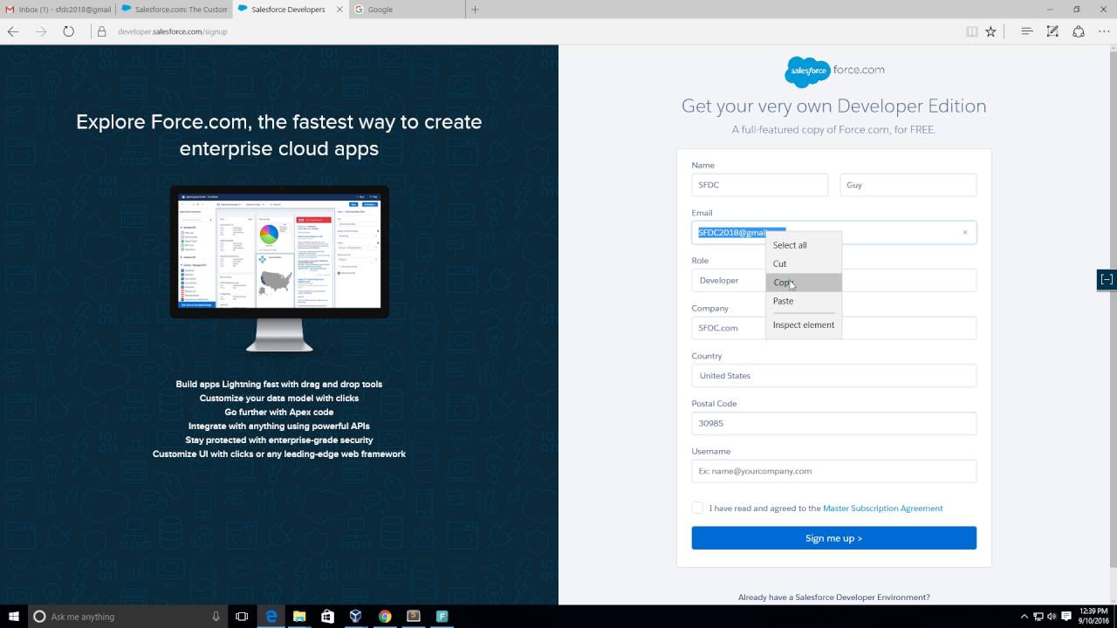The width and height of the screenshot is (1117, 628).
Task: Switch to the Google tab
Action: [x=407, y=10]
